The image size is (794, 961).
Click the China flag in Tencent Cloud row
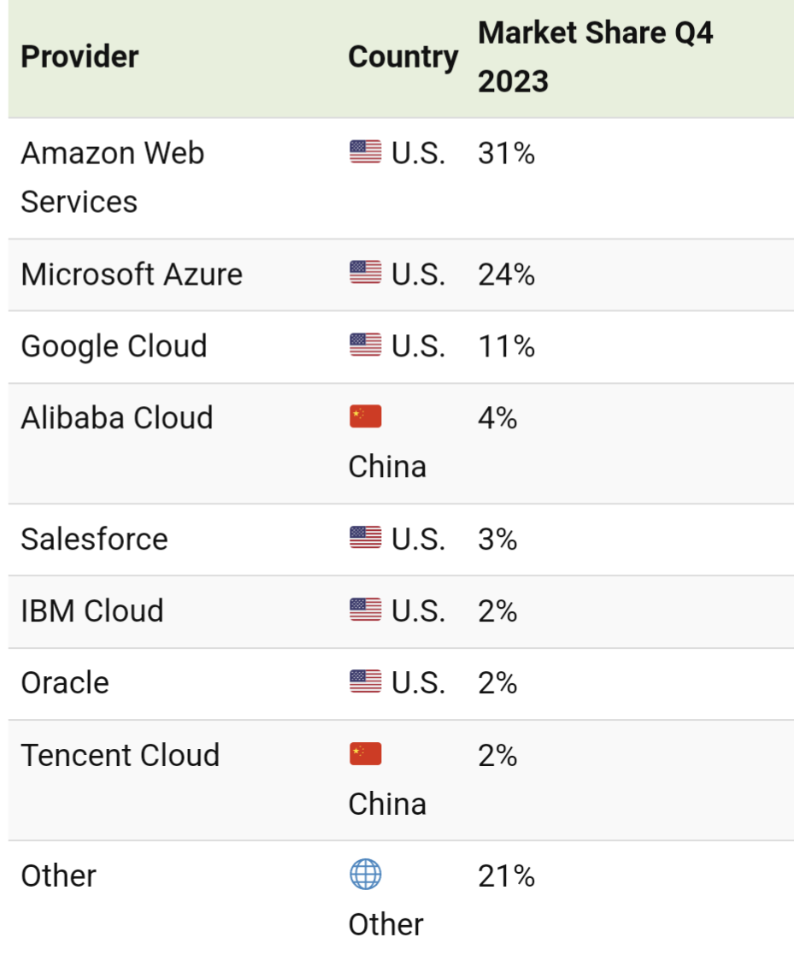365,754
